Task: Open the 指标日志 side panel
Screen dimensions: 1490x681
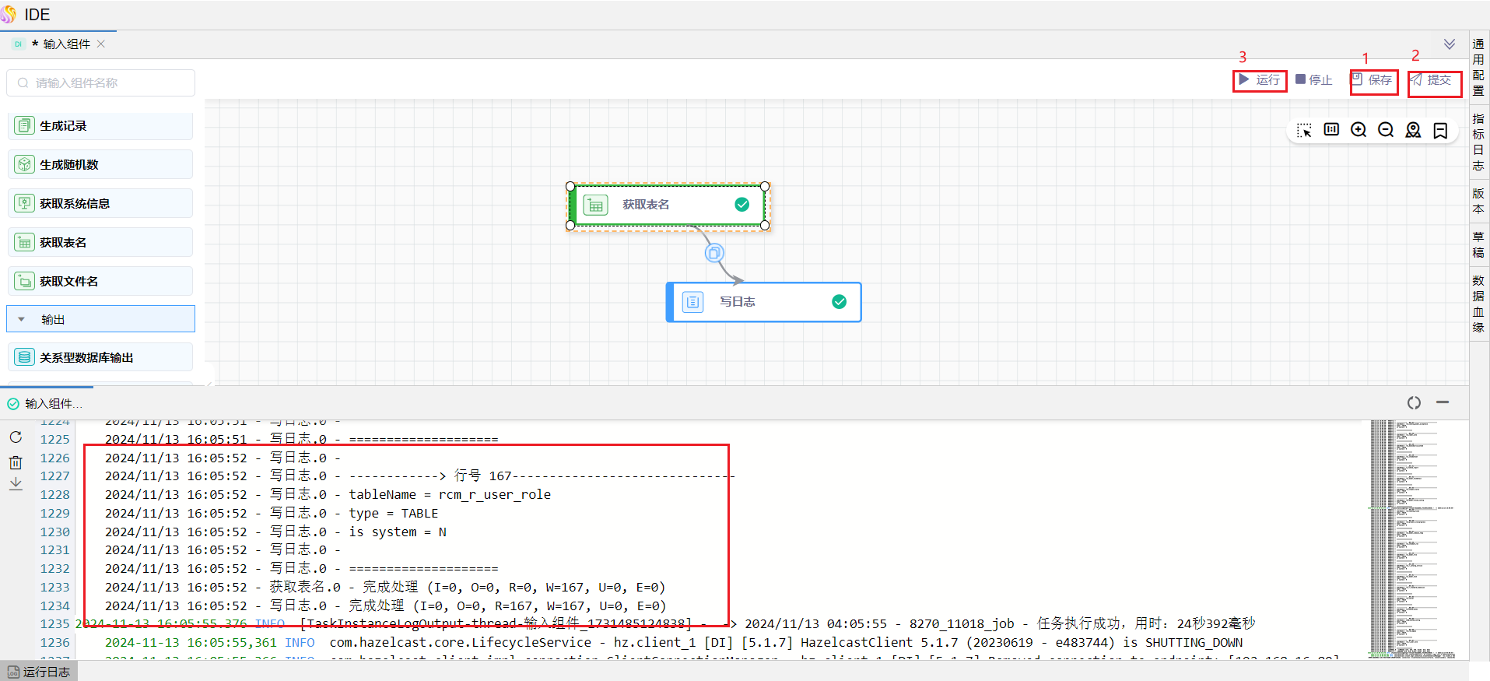Action: coord(1478,142)
